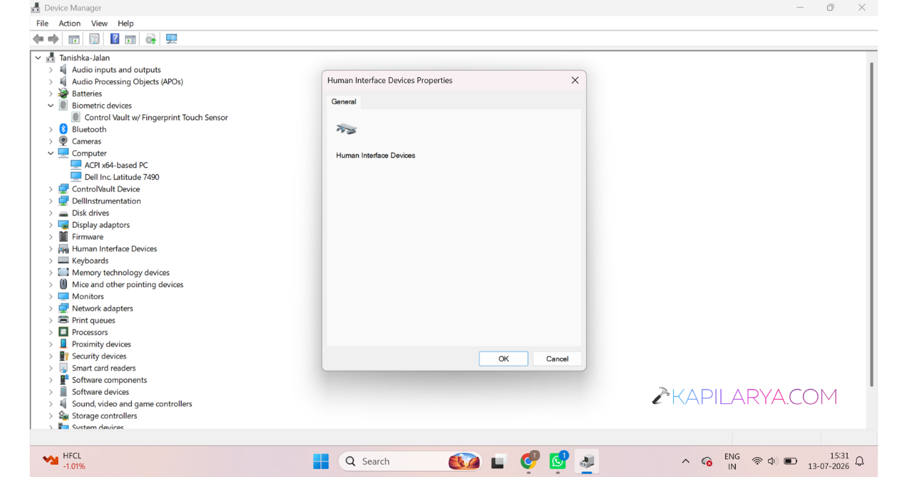
Task: Click Scan for hardware changes toolbar icon
Action: pyautogui.click(x=172, y=39)
